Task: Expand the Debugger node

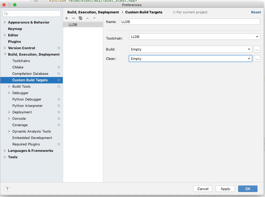Action: click(x=9, y=93)
